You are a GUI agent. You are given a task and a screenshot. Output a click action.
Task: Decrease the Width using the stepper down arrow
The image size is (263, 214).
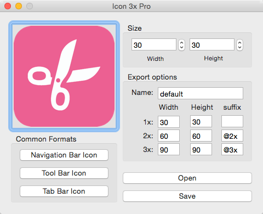(x=181, y=47)
